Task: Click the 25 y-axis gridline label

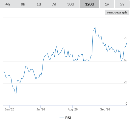Action: [x=126, y=82]
